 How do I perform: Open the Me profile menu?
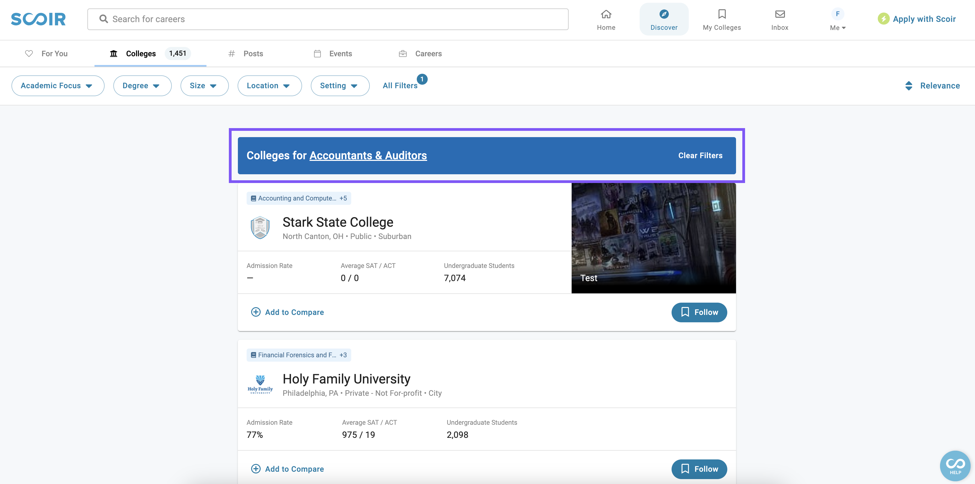[x=838, y=20]
